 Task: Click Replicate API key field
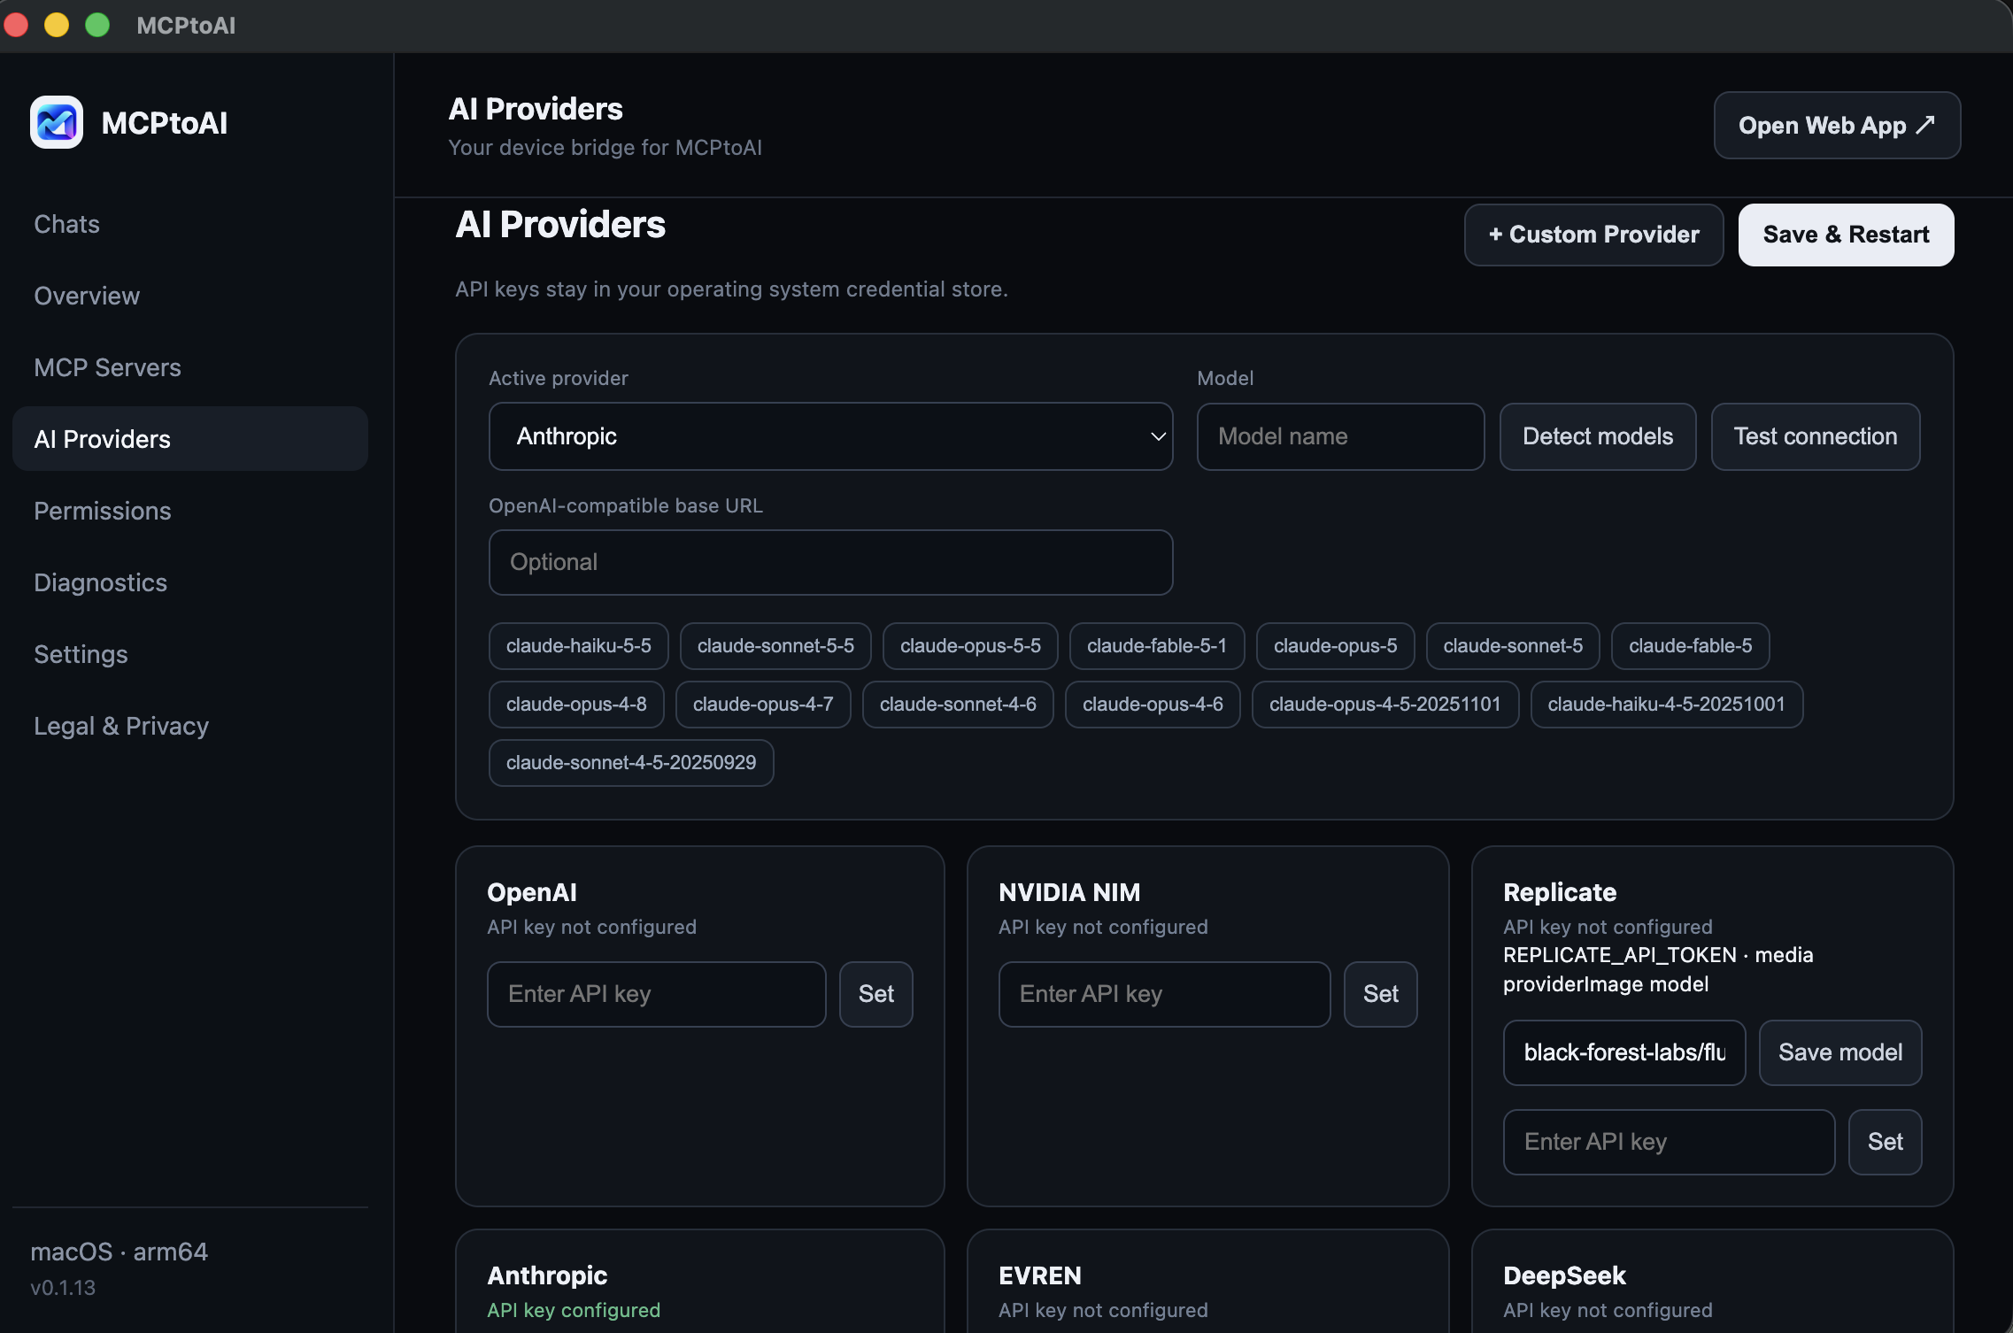click(x=1669, y=1142)
